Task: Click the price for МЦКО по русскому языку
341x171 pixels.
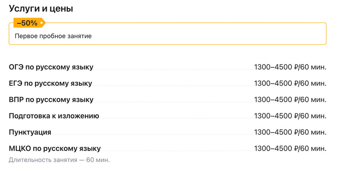Action: 290,148
